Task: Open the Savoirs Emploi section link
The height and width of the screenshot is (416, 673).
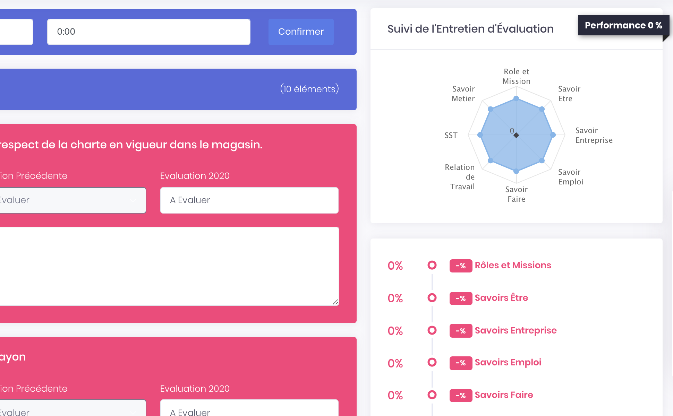Action: 508,362
